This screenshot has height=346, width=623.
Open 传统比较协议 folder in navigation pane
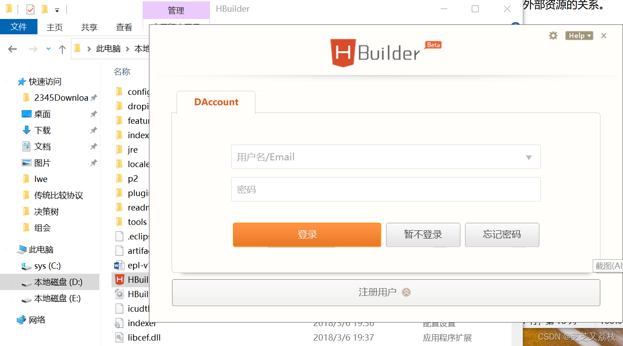(x=59, y=196)
